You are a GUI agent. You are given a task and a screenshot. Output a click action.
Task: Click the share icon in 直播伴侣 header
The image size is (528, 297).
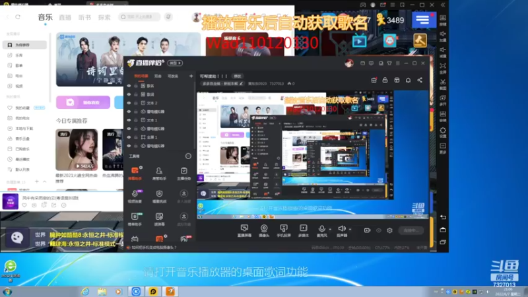420,80
